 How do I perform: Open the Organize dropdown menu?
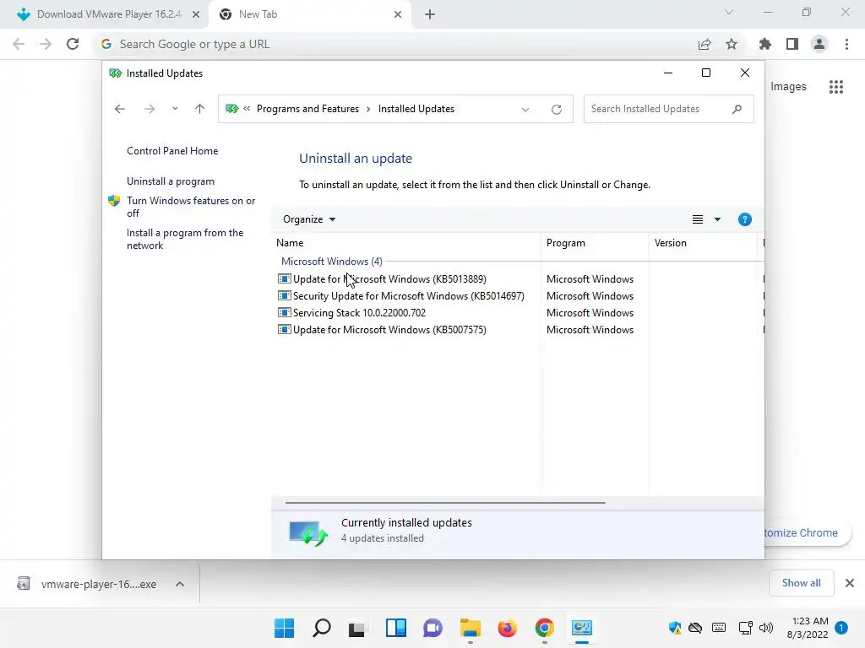click(309, 219)
